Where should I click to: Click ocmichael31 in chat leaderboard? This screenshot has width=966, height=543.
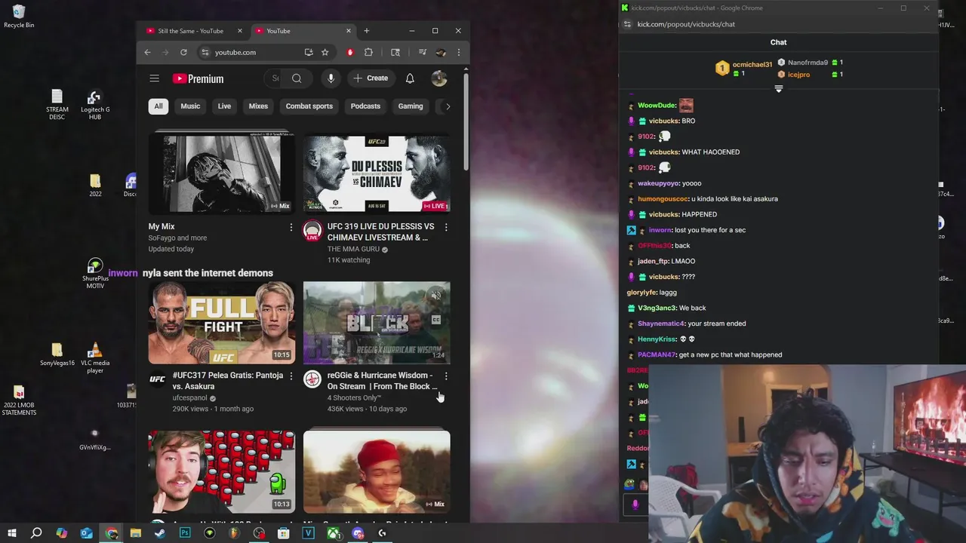752,65
